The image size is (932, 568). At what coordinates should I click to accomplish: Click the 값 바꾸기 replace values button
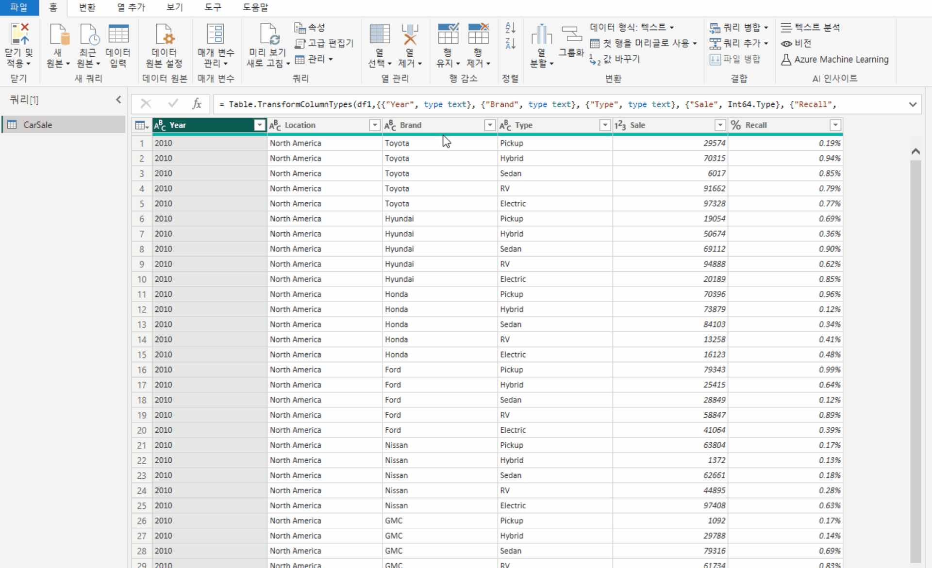pyautogui.click(x=615, y=59)
